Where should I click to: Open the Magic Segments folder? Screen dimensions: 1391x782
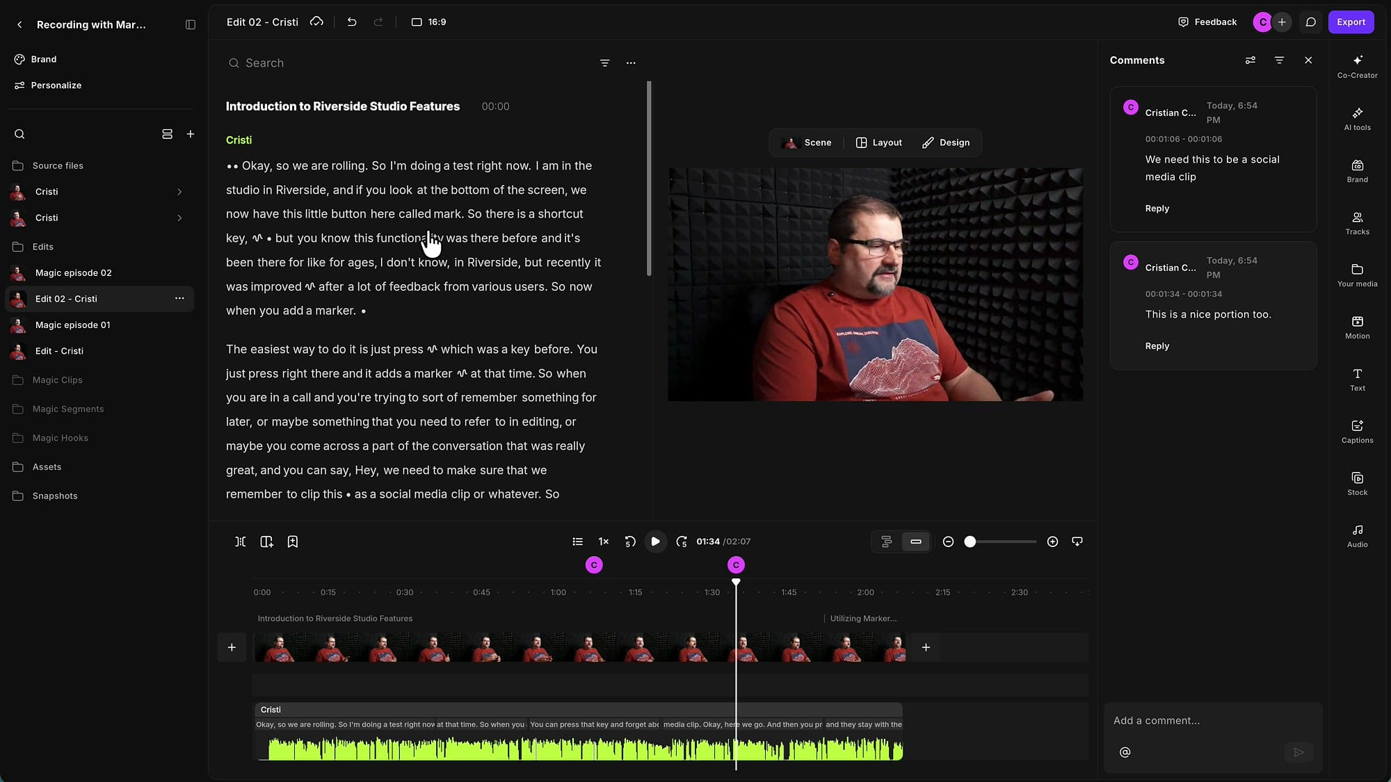68,409
